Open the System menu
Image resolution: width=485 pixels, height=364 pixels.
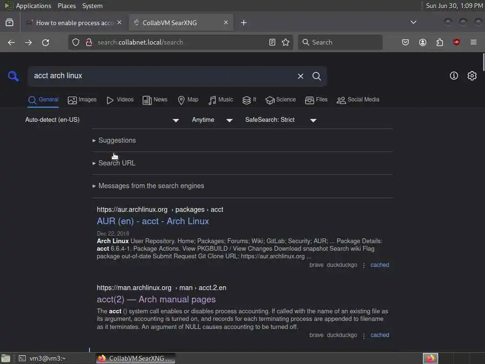click(92, 6)
